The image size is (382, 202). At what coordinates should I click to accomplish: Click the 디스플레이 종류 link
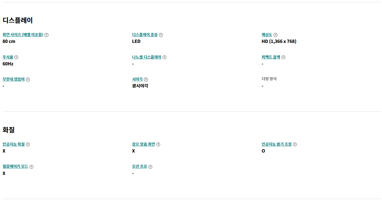(x=145, y=35)
